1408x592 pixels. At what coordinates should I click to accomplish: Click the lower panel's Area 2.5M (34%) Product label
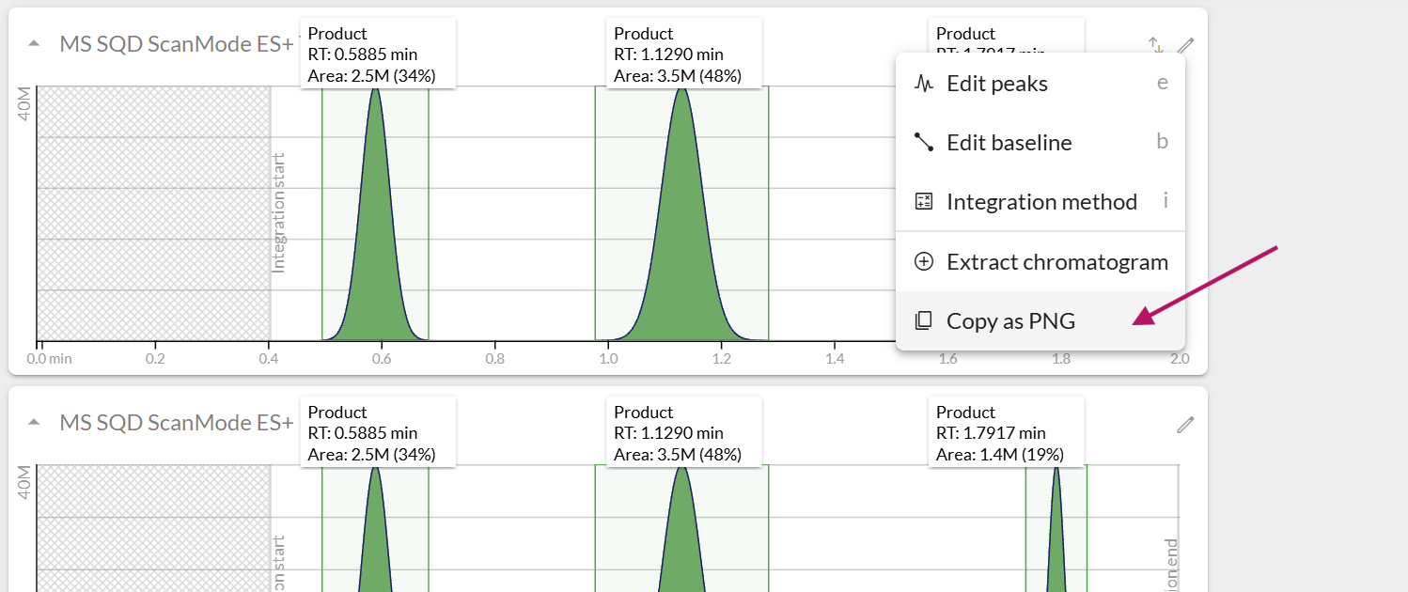pos(379,433)
